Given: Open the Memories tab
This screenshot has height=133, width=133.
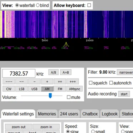Looking at the screenshot, I should (47, 114).
